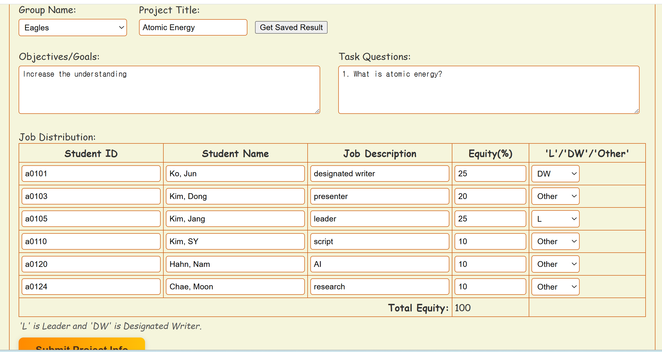The image size is (662, 352).
Task: Click the equity field for presenter row
Action: [490, 196]
